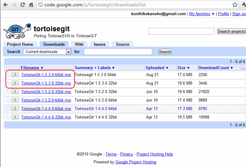Screen dimensions: 246x167
Task: Star the TortoiseGit-1.5.2.0-64bit.msi row
Action: coord(8,100)
